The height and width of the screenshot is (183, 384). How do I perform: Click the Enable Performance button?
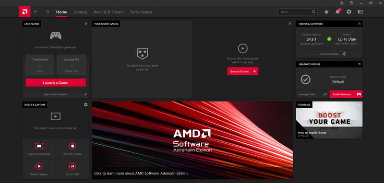tap(346, 94)
